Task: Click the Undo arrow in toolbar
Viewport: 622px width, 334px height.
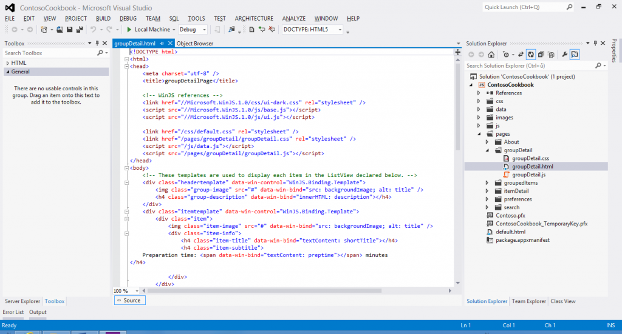Action: tap(93, 29)
